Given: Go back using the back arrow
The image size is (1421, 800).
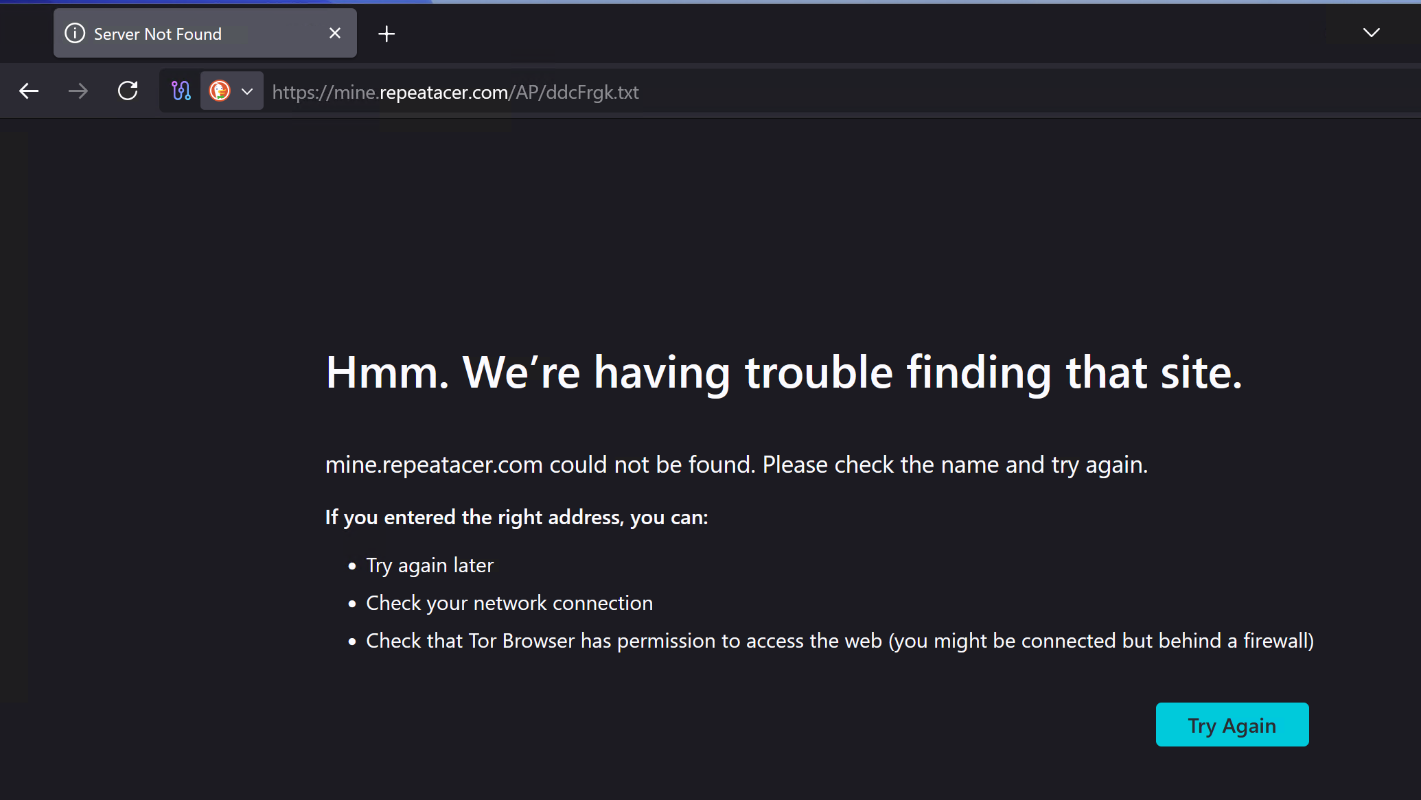Looking at the screenshot, I should 29,91.
